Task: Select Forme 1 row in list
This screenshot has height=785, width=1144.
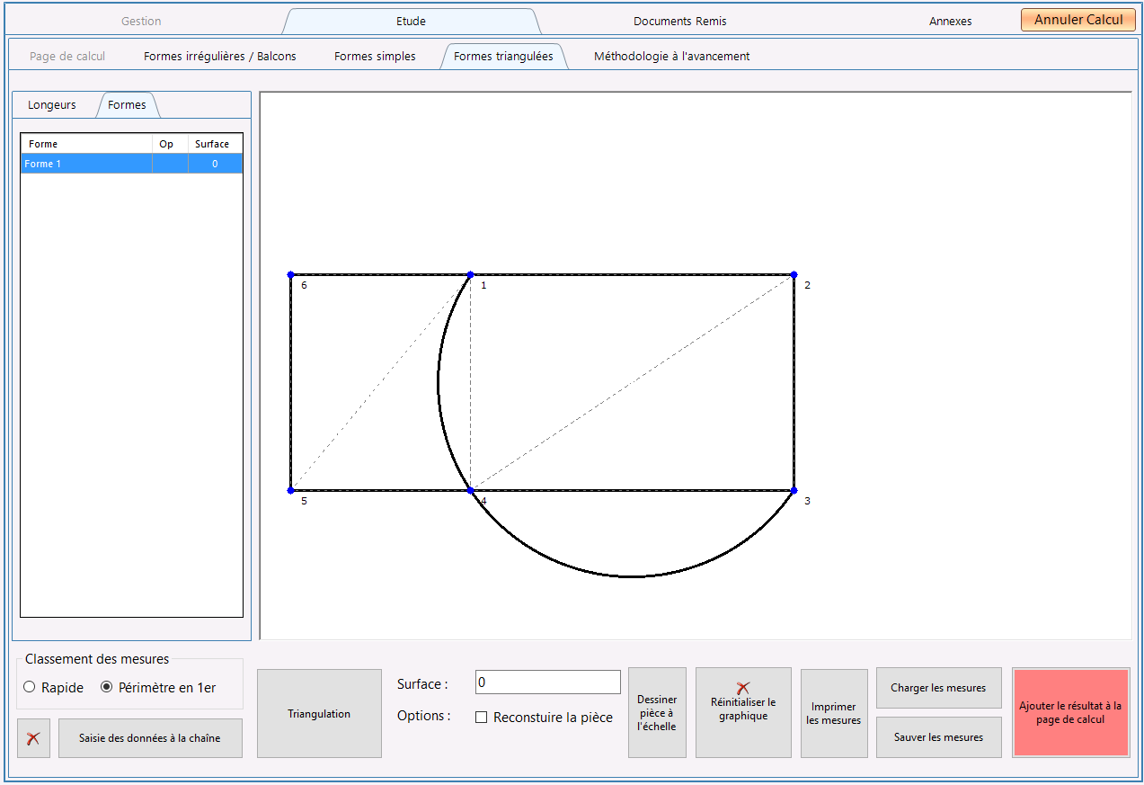Action: pos(132,164)
